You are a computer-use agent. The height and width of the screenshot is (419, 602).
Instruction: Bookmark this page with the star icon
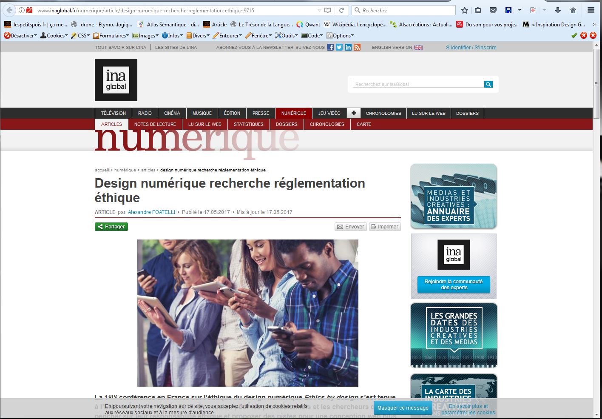(x=465, y=10)
